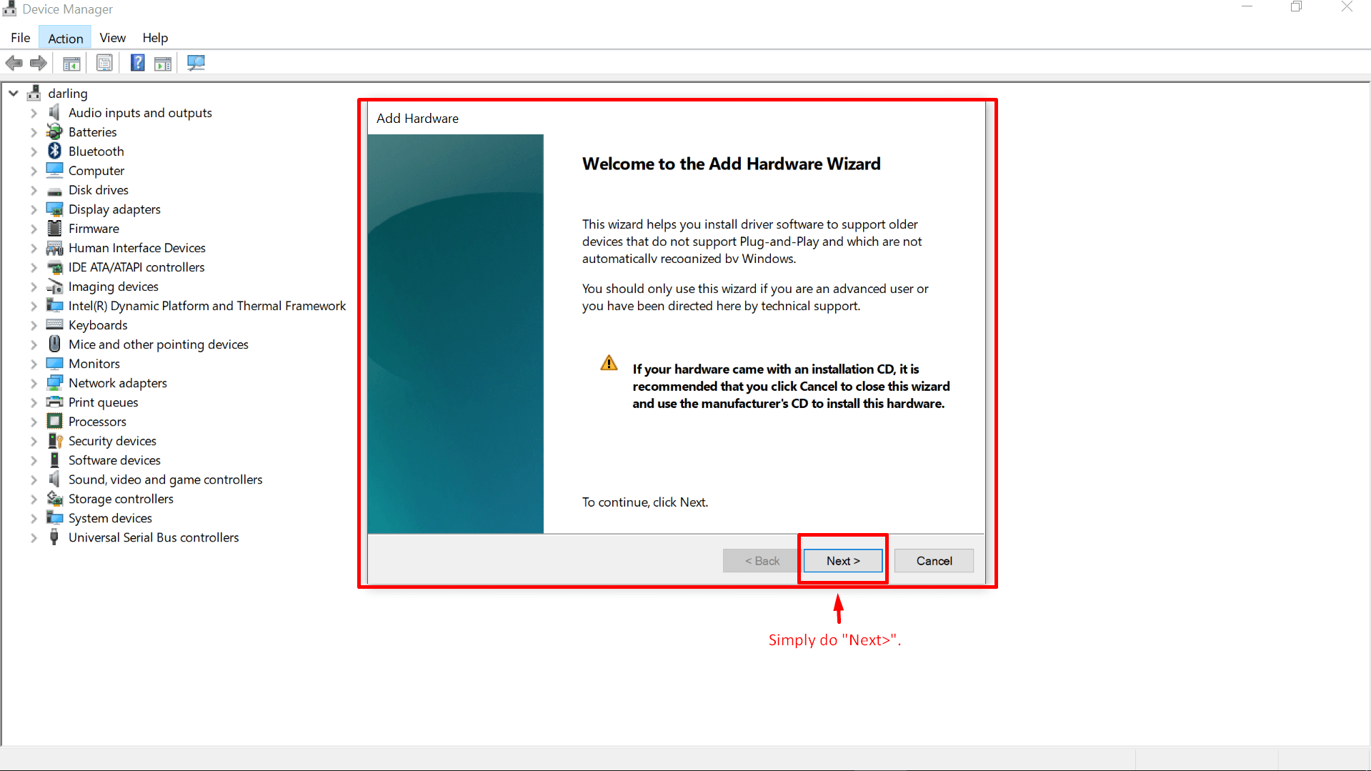Select the Software devices tree entry
This screenshot has width=1371, height=771.
(x=114, y=460)
